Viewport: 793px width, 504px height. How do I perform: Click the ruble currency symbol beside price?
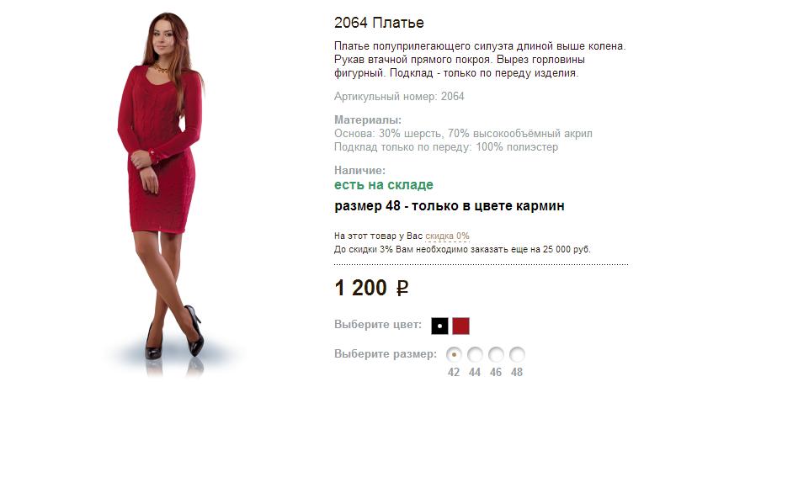tap(402, 289)
